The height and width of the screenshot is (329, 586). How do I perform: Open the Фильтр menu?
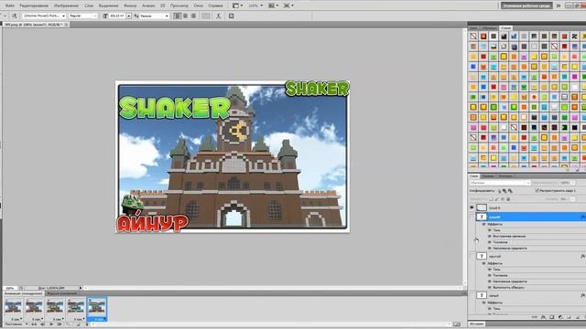(130, 5)
